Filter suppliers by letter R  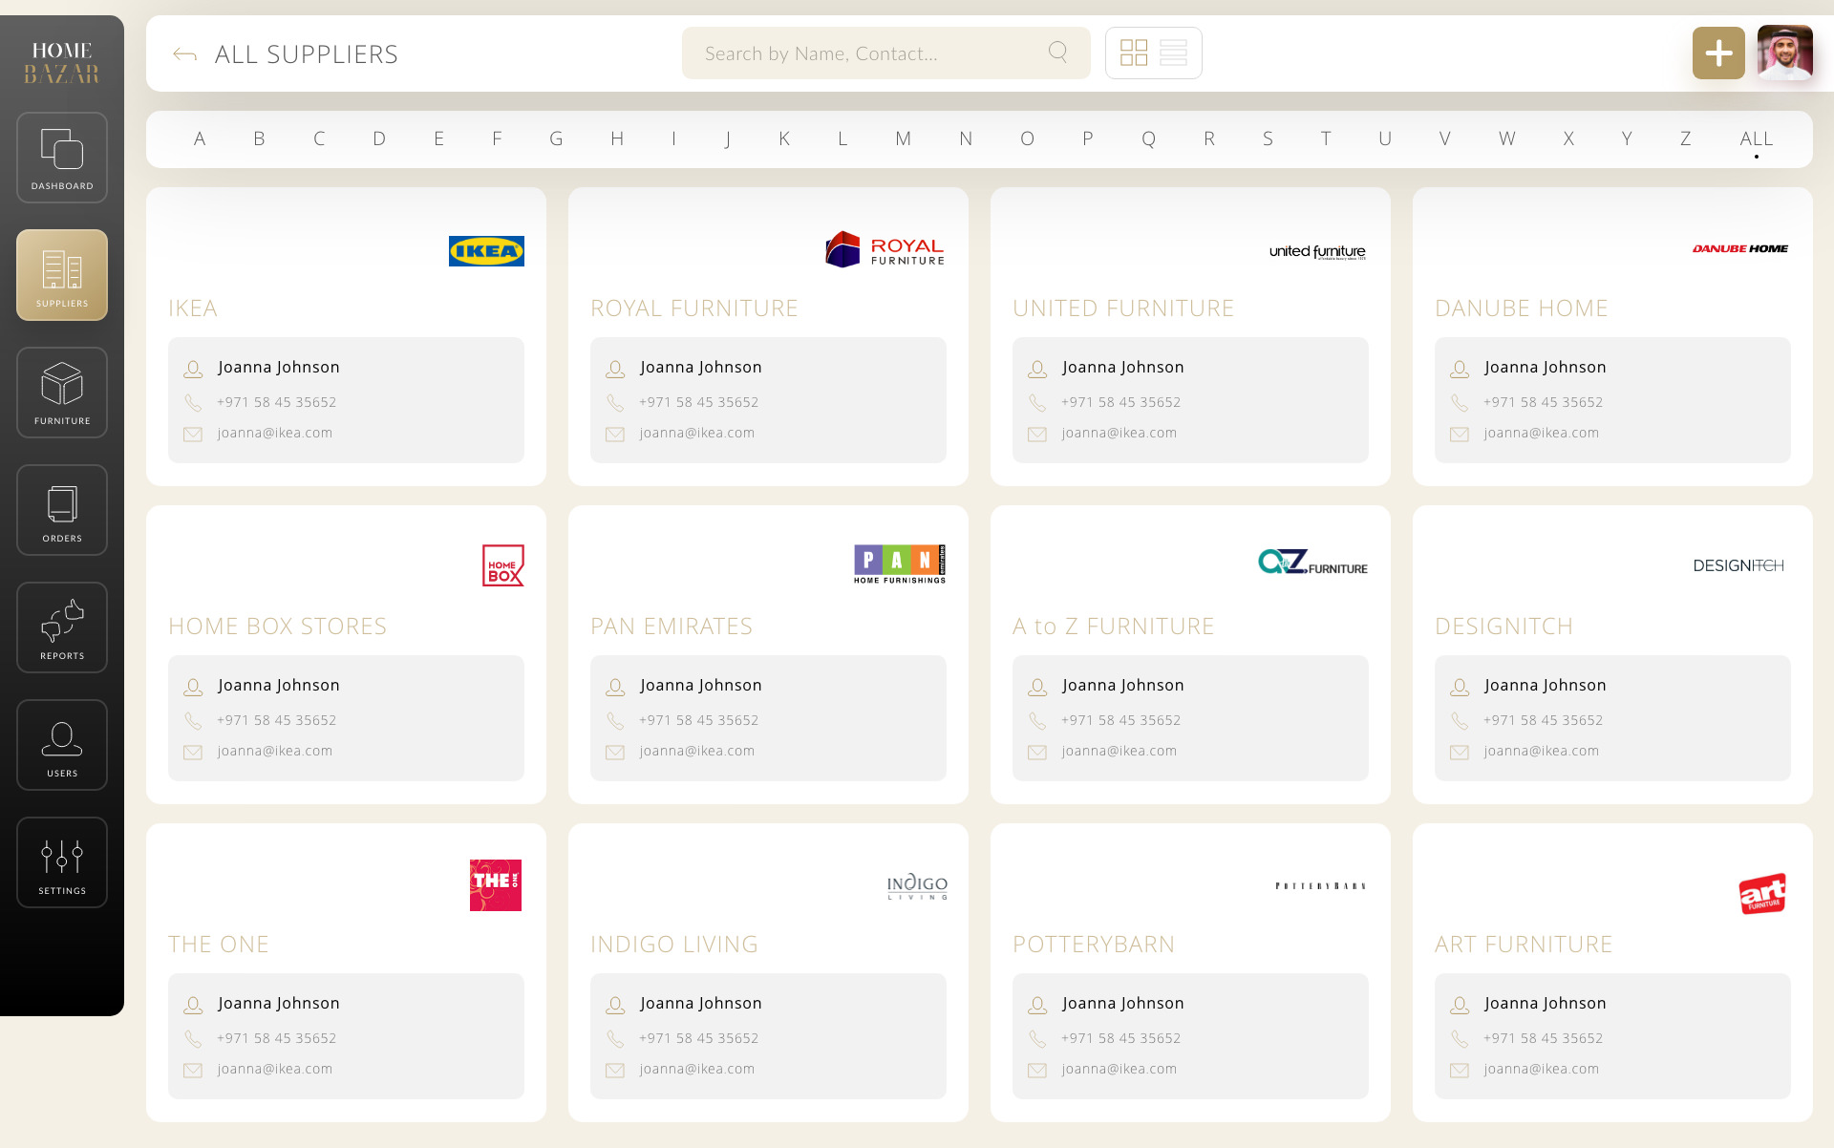point(1208,138)
